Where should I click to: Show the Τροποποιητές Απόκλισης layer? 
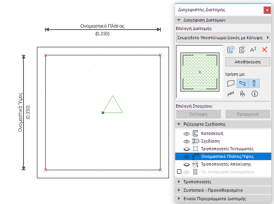(187, 164)
